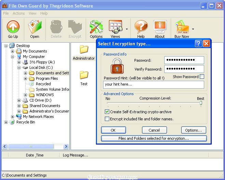
Task: Select Desktop in the folder tree
Action: (23, 46)
